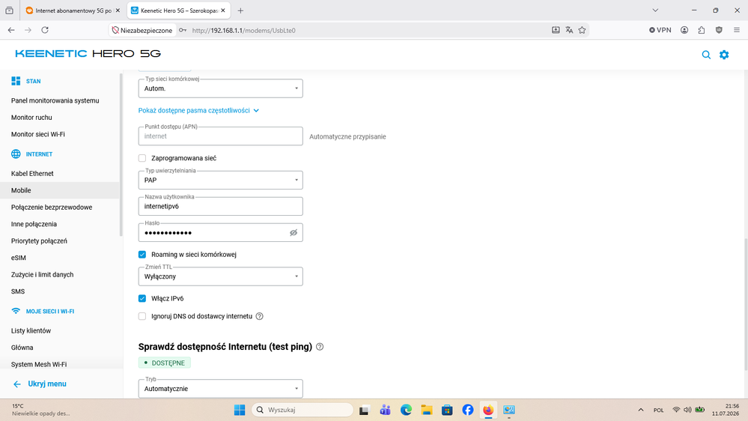Click the page vertical scrollbar
The height and width of the screenshot is (421, 748).
point(745,303)
